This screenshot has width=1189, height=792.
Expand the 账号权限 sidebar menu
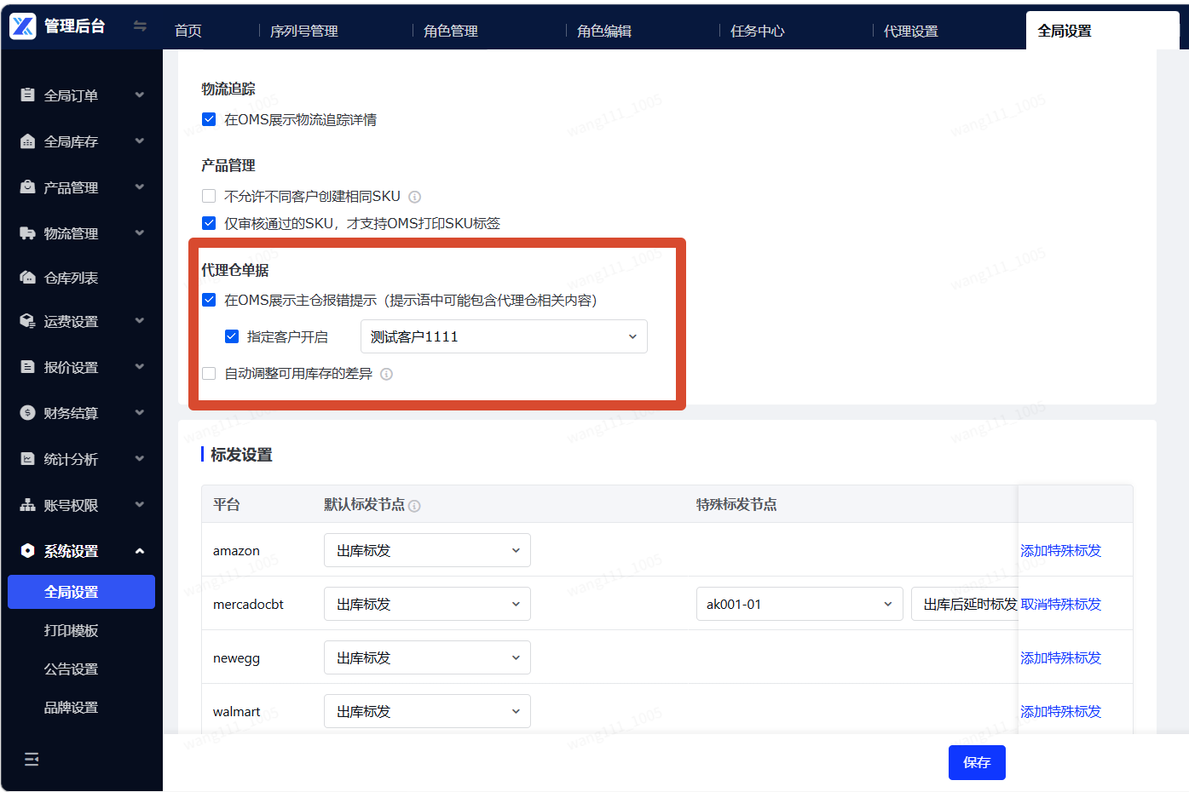tap(140, 505)
